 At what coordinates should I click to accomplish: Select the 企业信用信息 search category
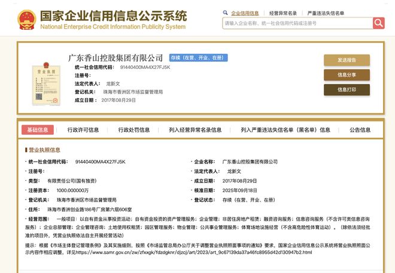tap(245, 13)
